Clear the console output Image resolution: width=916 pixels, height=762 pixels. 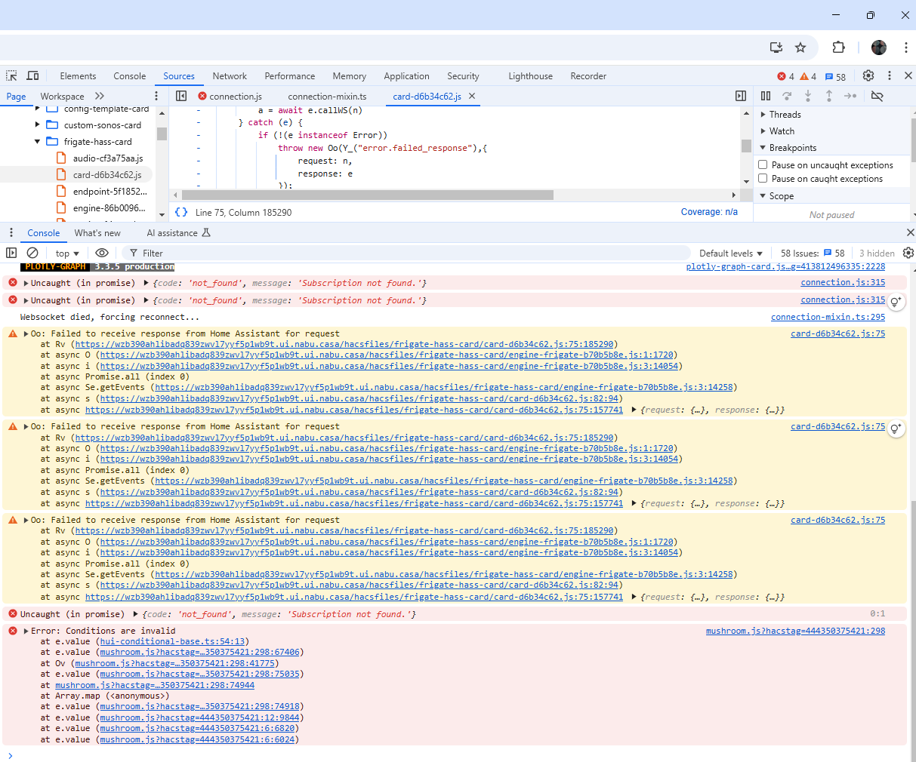click(x=30, y=253)
